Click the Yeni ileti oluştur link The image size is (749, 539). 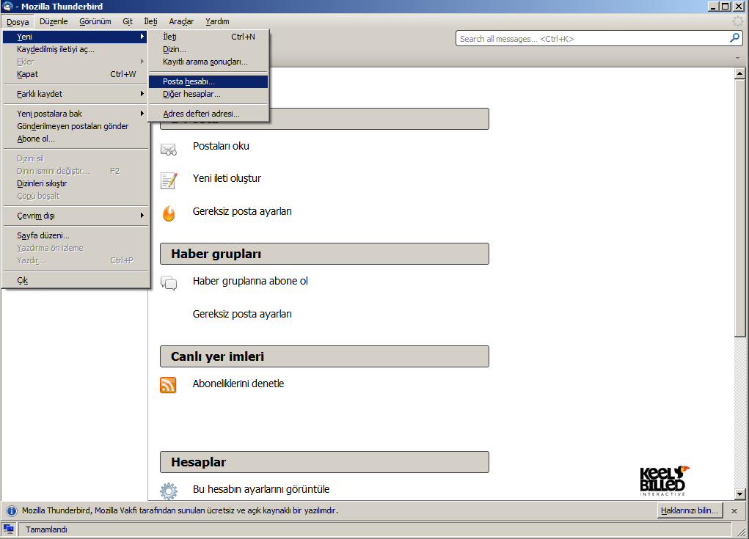tap(227, 178)
